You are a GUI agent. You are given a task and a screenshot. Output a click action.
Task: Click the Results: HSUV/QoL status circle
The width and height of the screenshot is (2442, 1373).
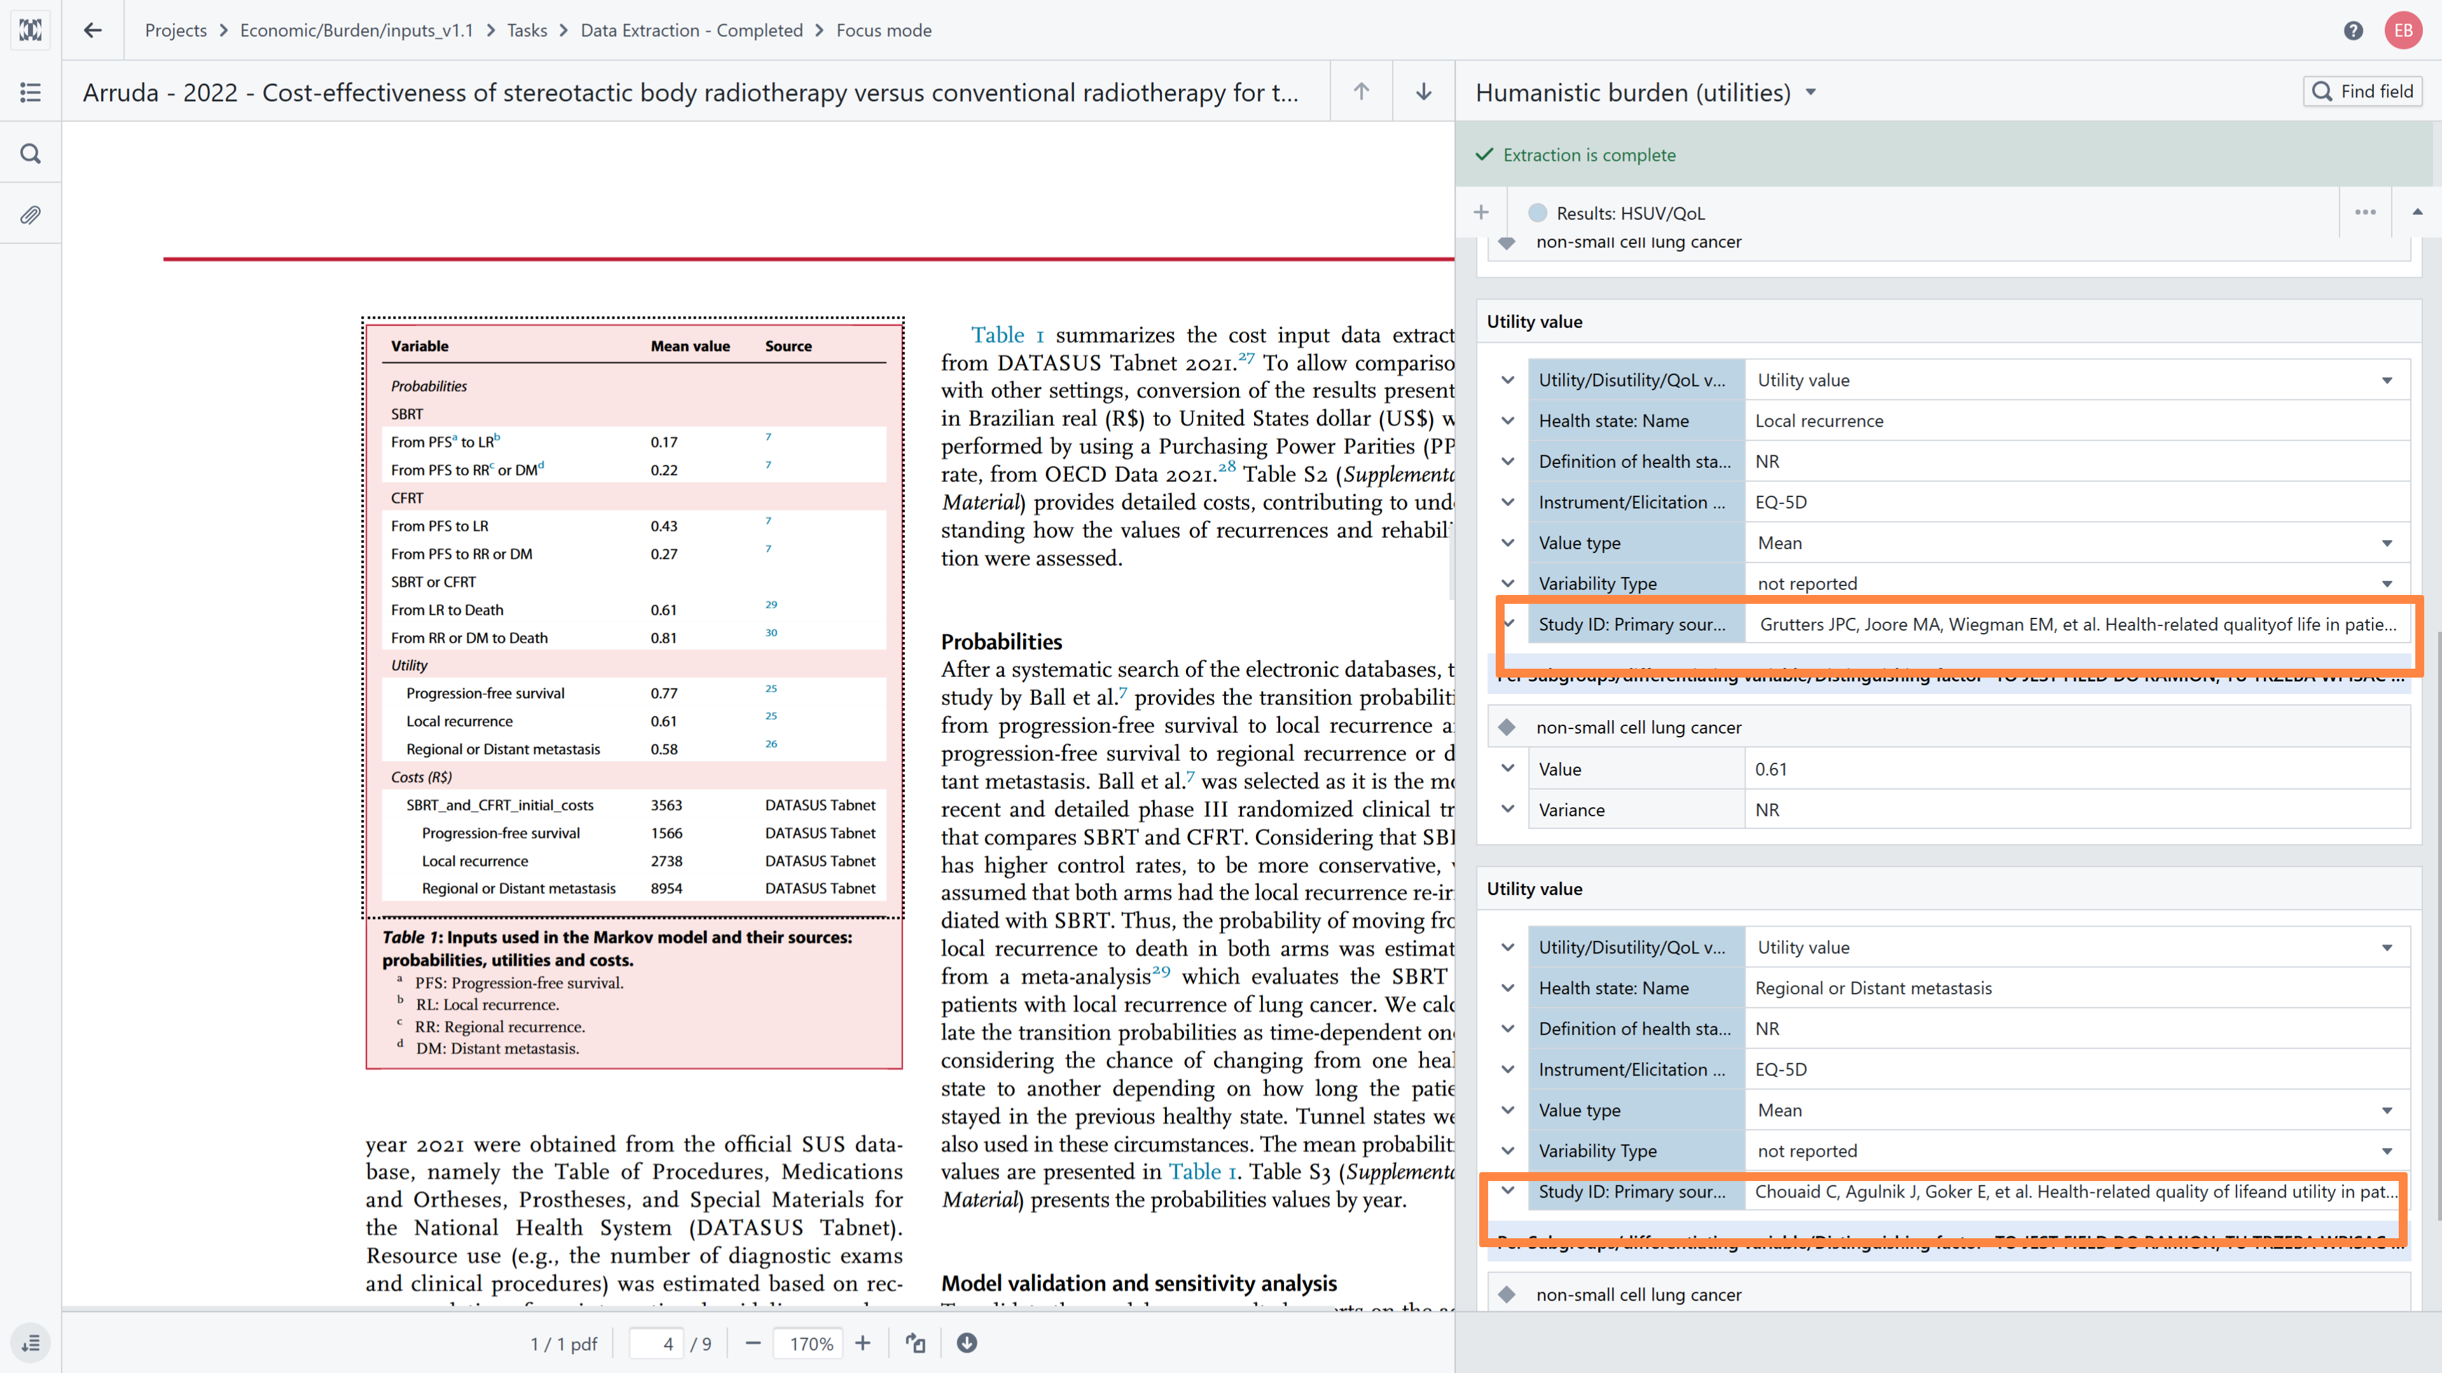pos(1538,213)
